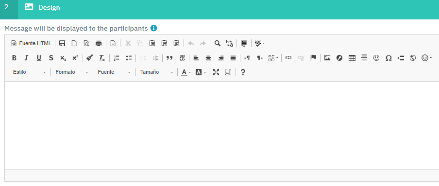Open the Fuente font dropdown
Viewport: 439px width, 186px height.
tap(114, 72)
